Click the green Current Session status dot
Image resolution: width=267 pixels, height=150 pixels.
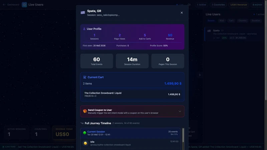click(x=84, y=133)
